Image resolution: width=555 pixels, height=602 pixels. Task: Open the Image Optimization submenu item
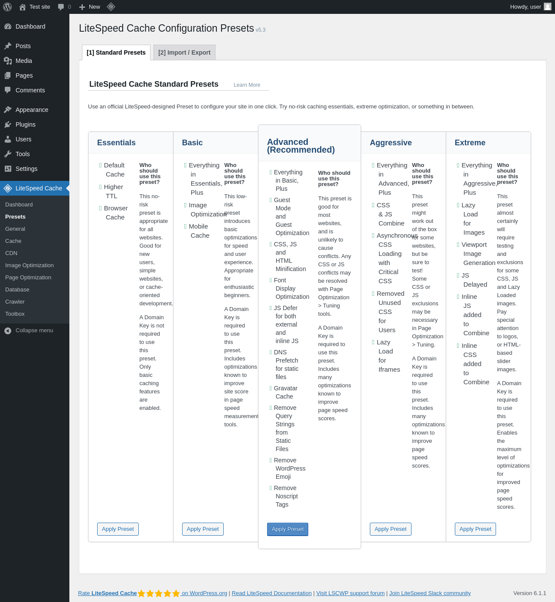pos(29,265)
